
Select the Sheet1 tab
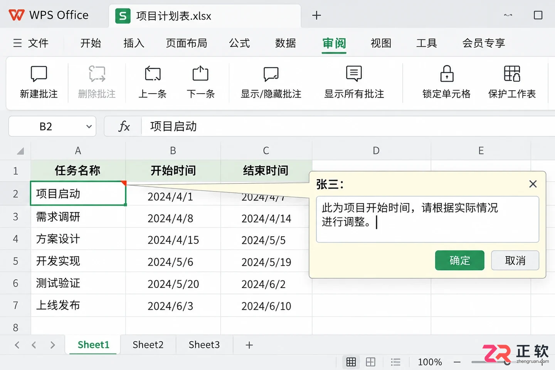(x=93, y=345)
